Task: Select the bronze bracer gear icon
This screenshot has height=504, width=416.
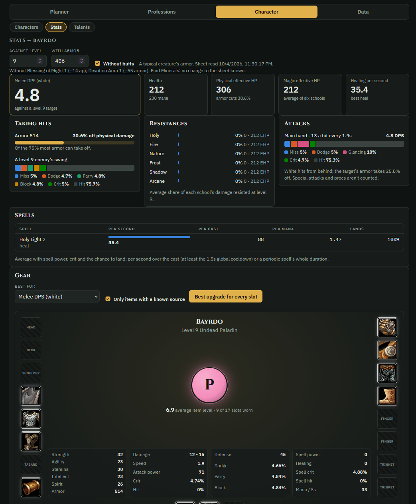Action: [31, 487]
